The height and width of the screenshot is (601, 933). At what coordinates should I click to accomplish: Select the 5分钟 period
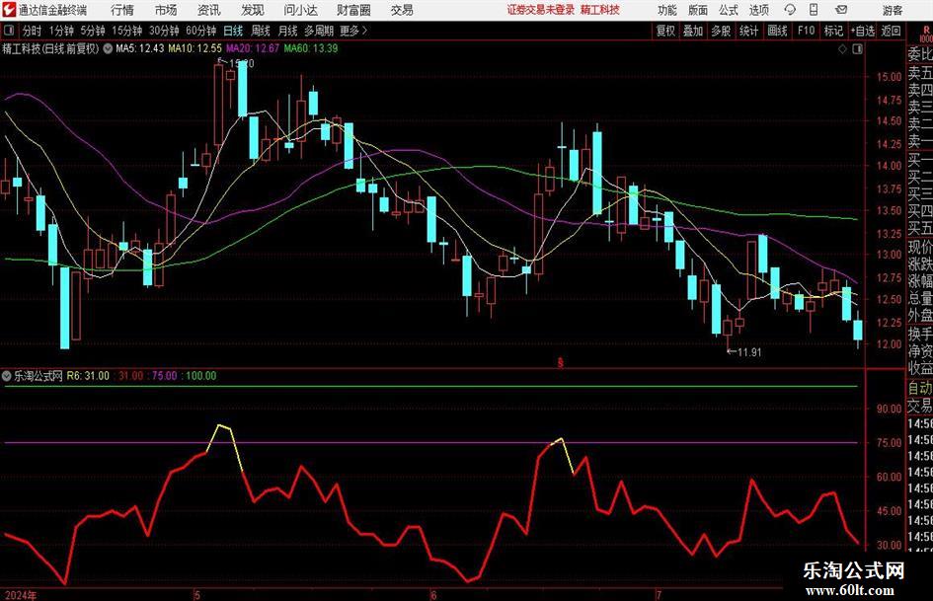pos(93,31)
